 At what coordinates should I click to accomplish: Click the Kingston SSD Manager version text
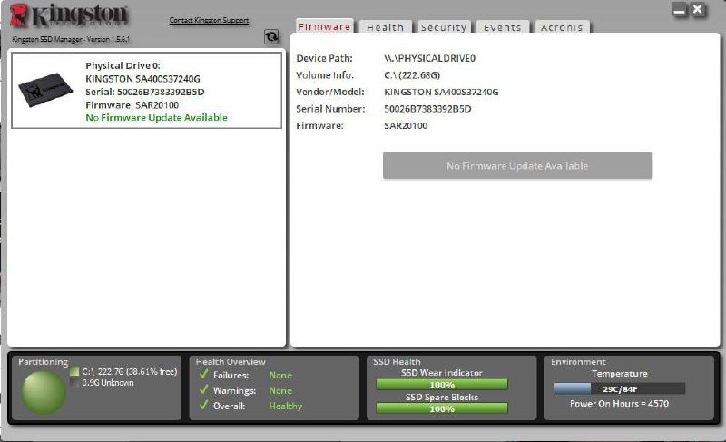pos(71,39)
